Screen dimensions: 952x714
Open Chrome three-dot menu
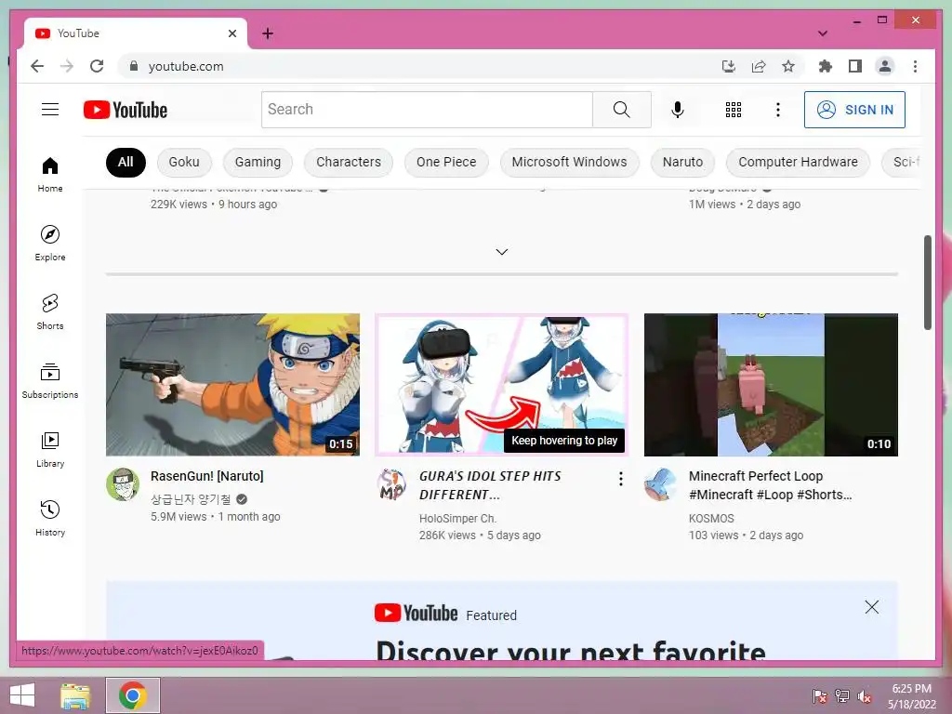[915, 66]
